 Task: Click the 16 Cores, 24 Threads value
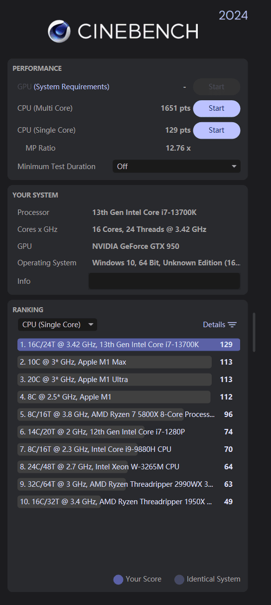149,229
